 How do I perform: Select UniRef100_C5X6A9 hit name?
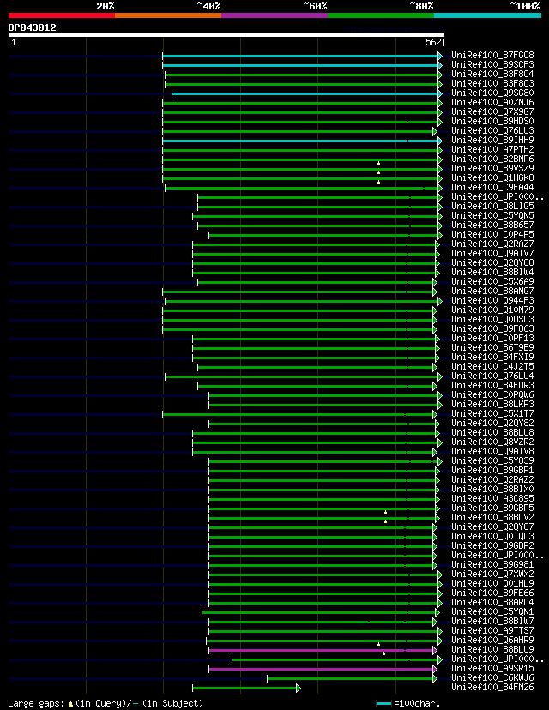pos(492,281)
